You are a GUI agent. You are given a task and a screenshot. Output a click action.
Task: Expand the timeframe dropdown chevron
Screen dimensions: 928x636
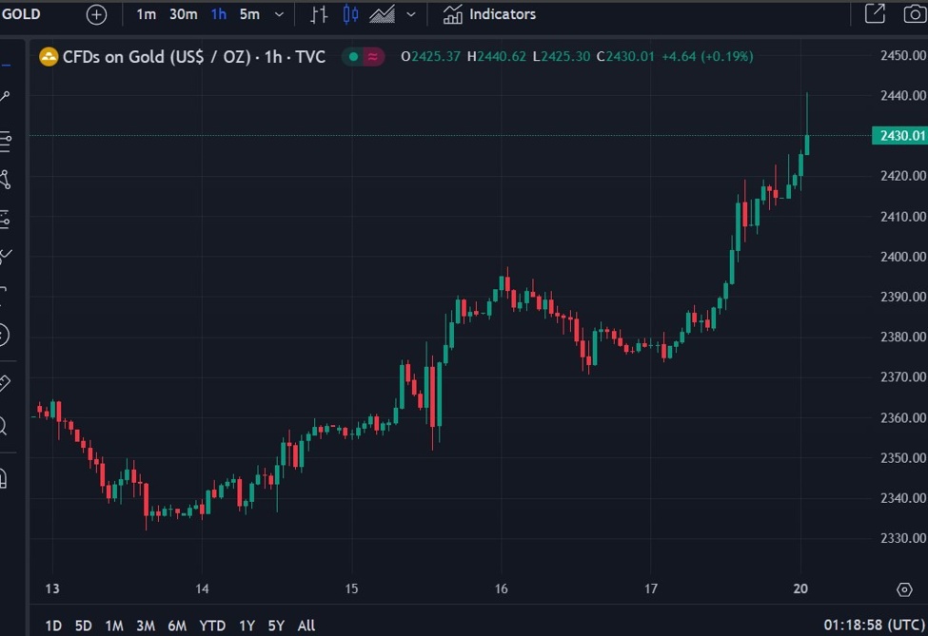(277, 14)
